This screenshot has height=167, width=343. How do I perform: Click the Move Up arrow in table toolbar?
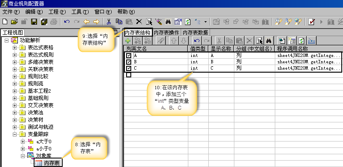tap(174, 41)
